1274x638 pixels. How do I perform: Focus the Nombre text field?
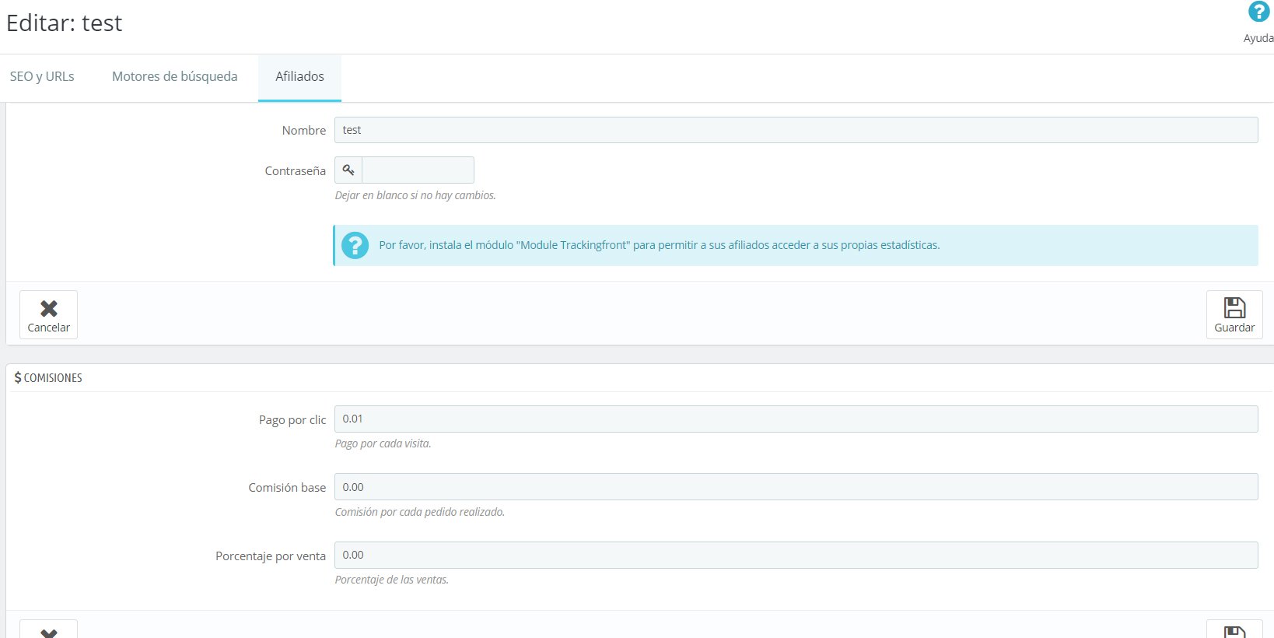pyautogui.click(x=796, y=130)
